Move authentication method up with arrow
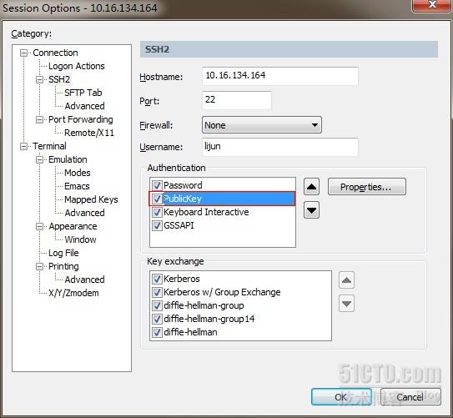The height and width of the screenshot is (418, 453). click(x=311, y=187)
